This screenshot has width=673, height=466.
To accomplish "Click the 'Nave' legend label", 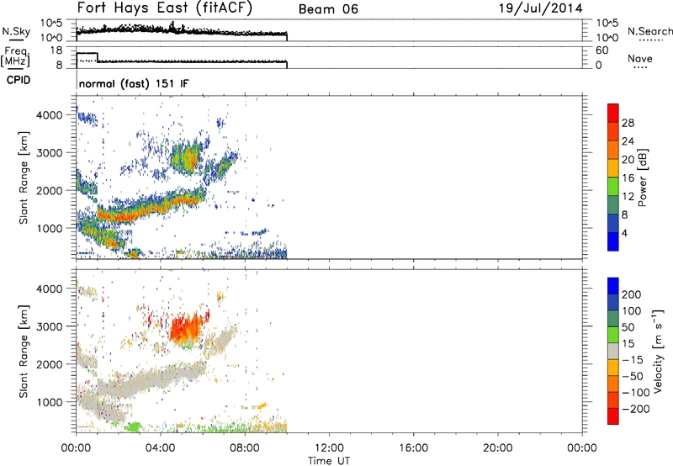I will click(639, 58).
